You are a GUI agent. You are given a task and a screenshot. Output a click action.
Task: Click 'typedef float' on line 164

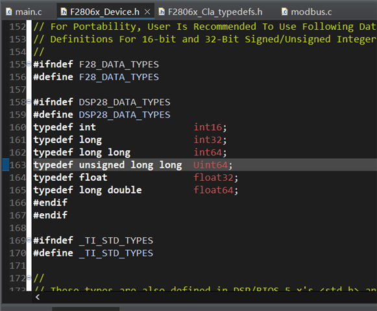pyautogui.click(x=70, y=178)
